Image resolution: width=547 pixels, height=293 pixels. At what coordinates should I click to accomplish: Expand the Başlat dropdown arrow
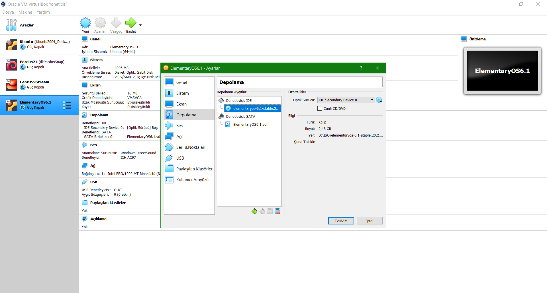point(140,25)
